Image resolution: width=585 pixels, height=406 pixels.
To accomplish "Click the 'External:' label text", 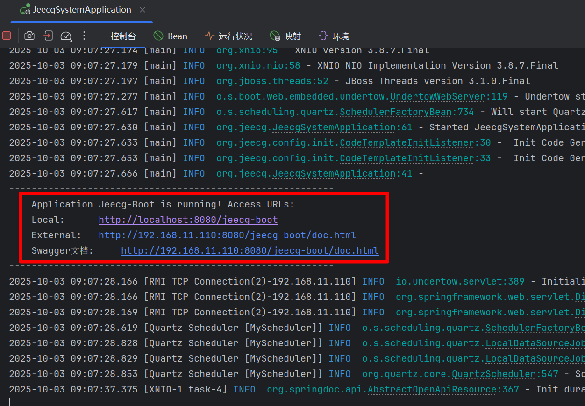I will click(57, 235).
